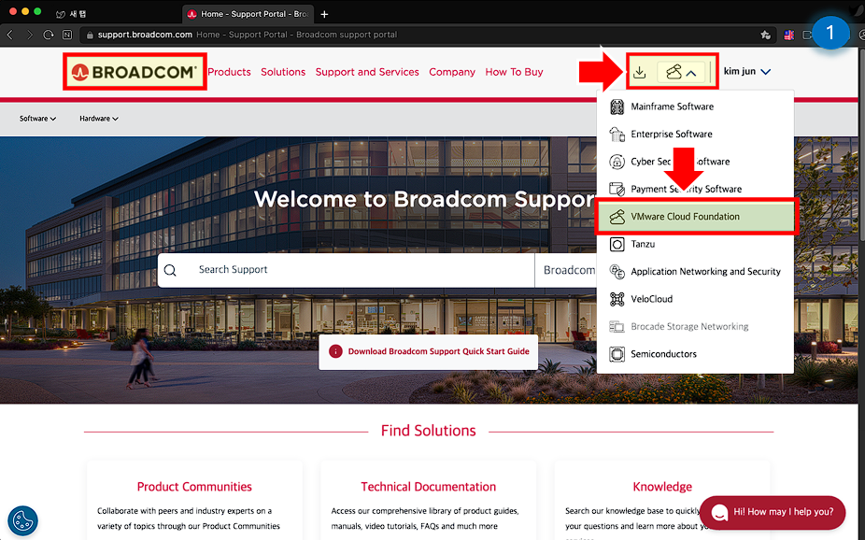865x540 pixels.
Task: Open the Knowledge card heading
Action: pyautogui.click(x=662, y=487)
